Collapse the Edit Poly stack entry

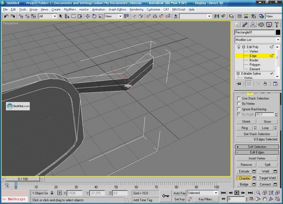(x=243, y=47)
